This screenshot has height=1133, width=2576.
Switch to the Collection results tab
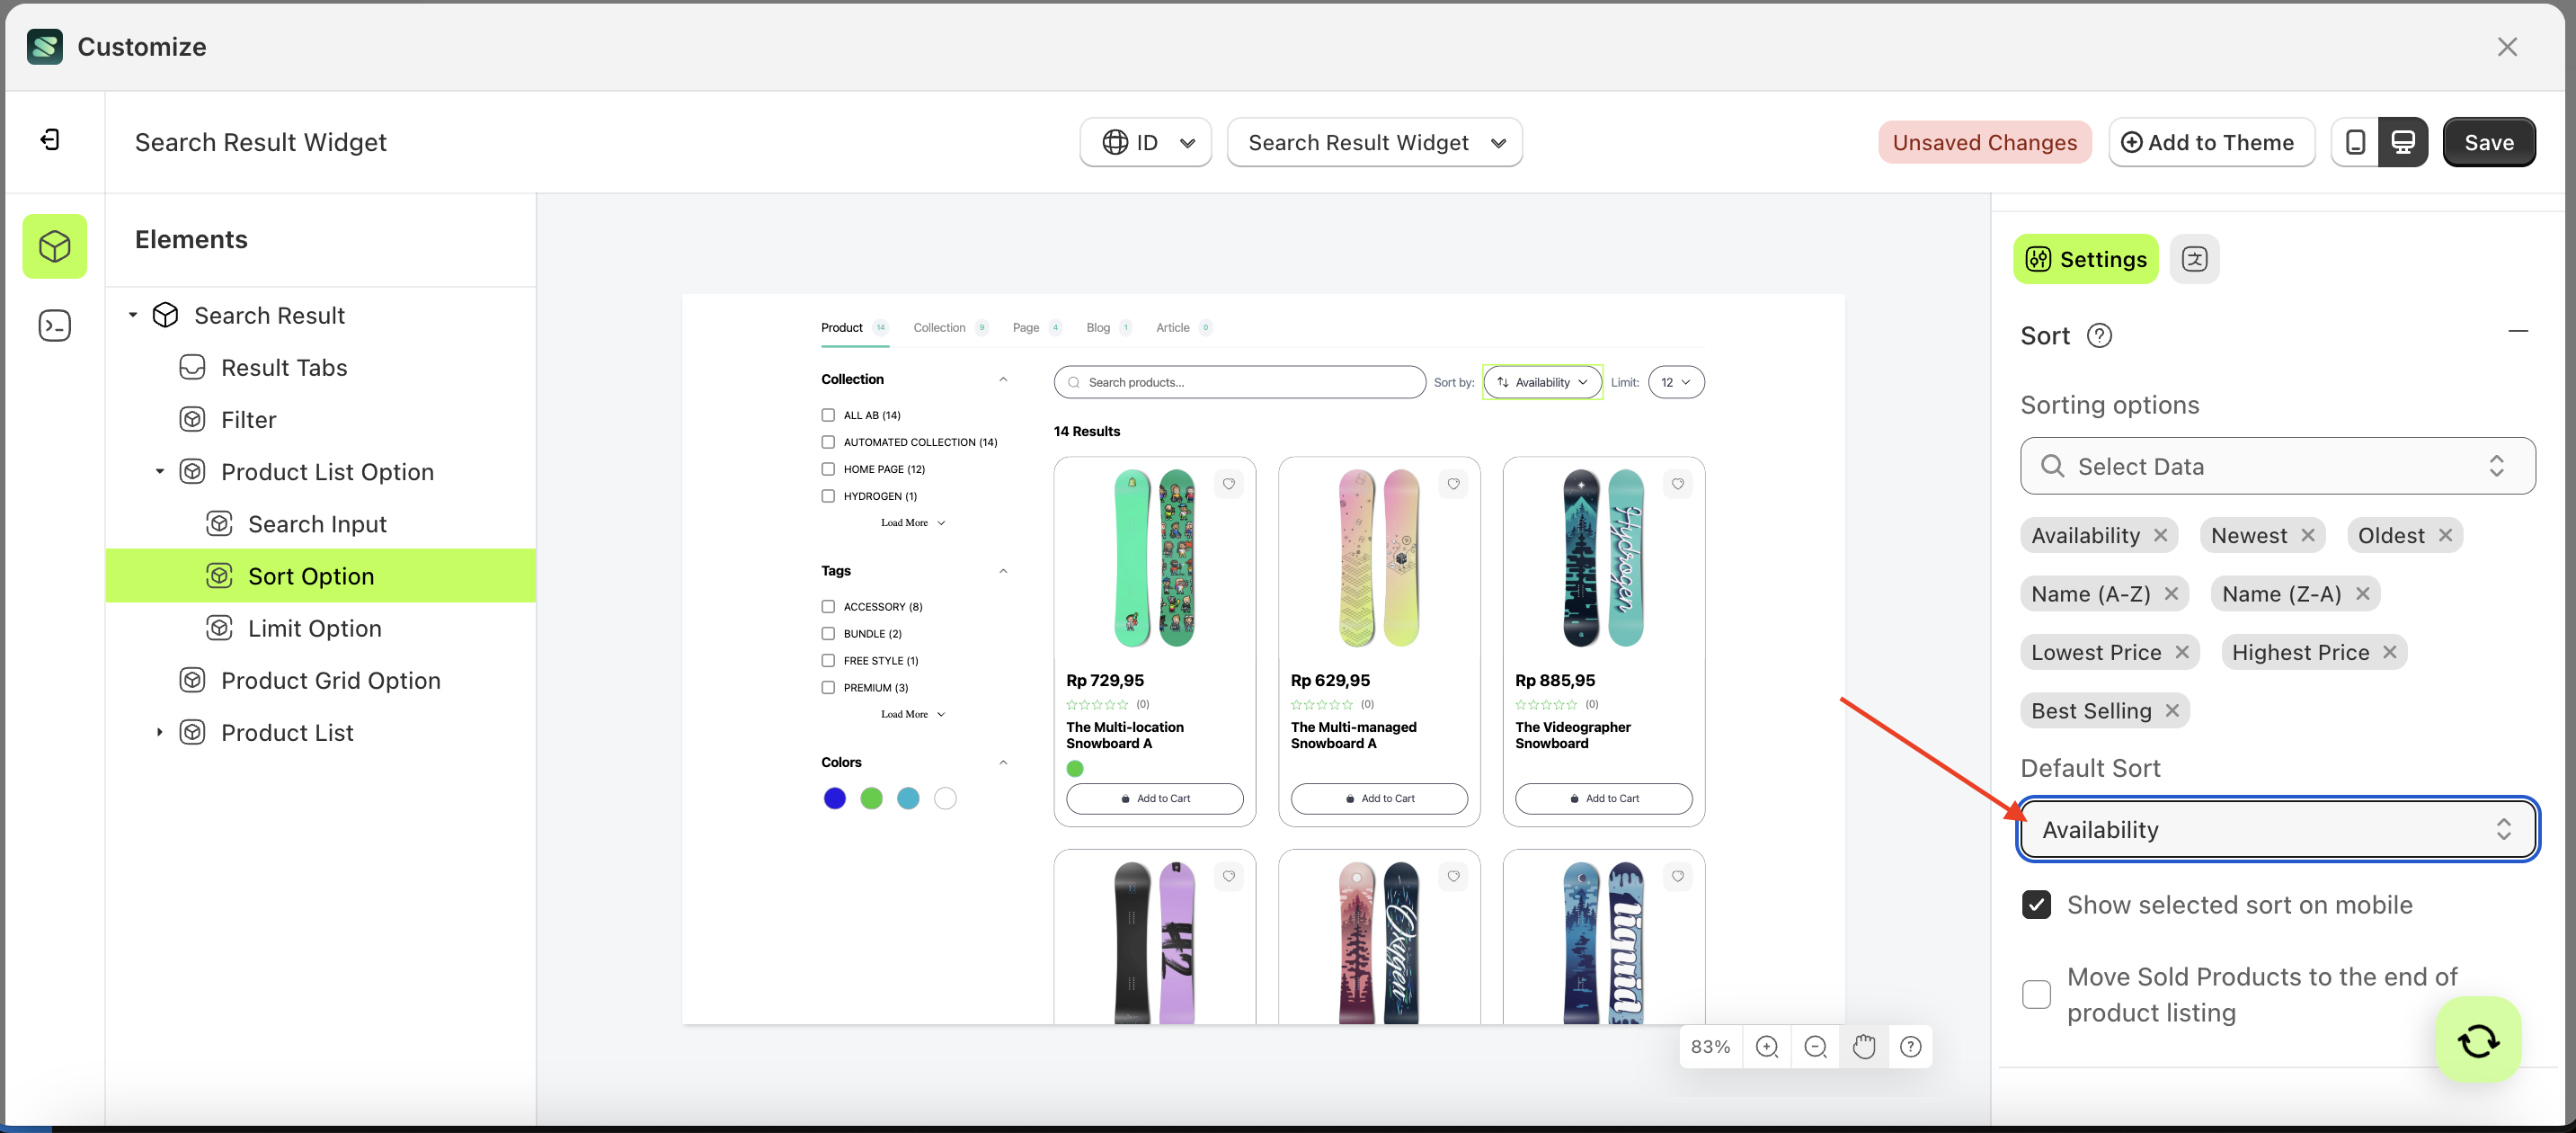pyautogui.click(x=939, y=327)
